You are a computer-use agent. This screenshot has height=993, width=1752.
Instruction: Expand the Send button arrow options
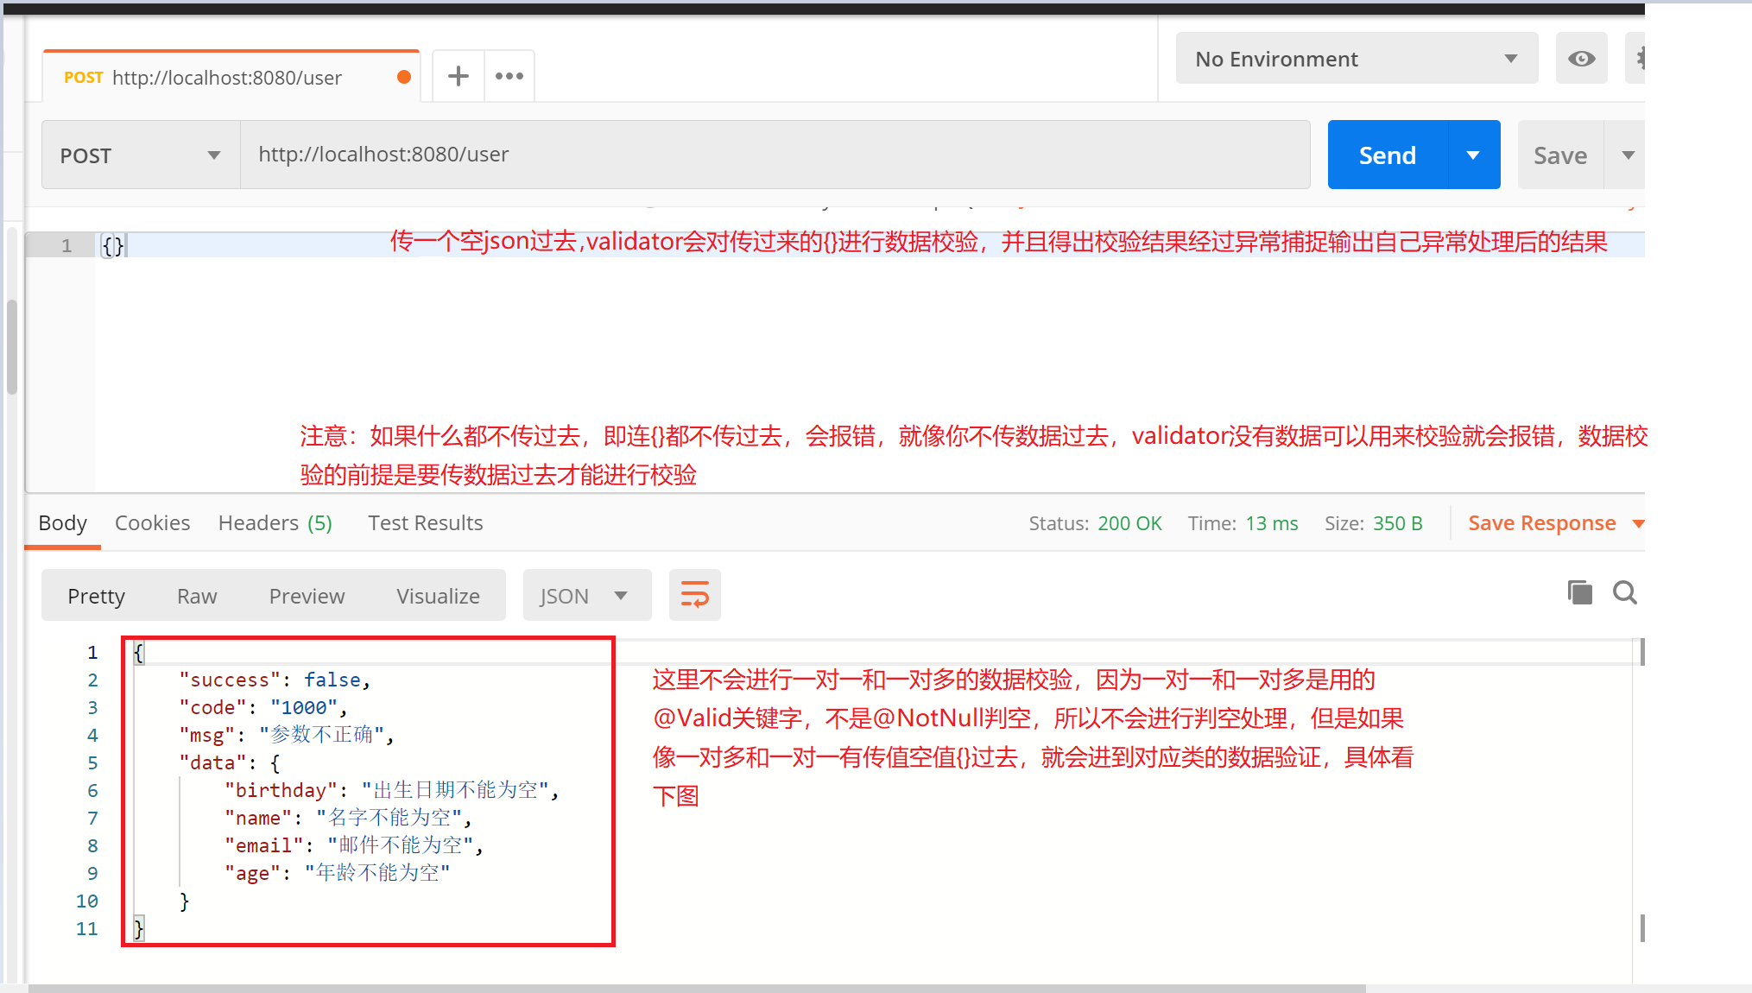(x=1473, y=155)
